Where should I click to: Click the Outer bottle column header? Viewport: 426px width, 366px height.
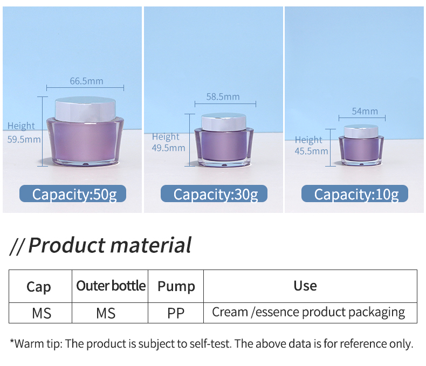[x=111, y=286]
